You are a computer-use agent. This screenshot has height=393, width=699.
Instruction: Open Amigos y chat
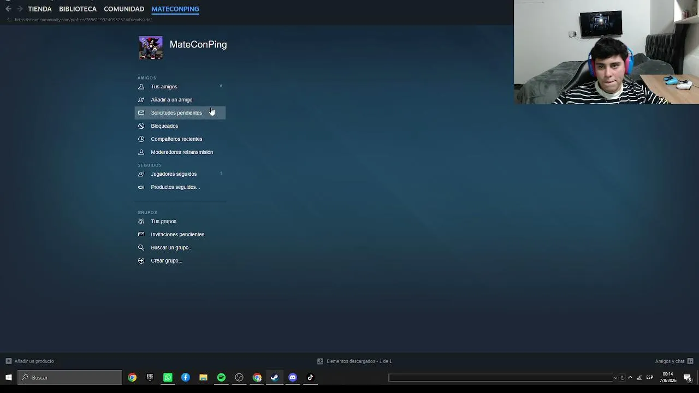[670, 361]
